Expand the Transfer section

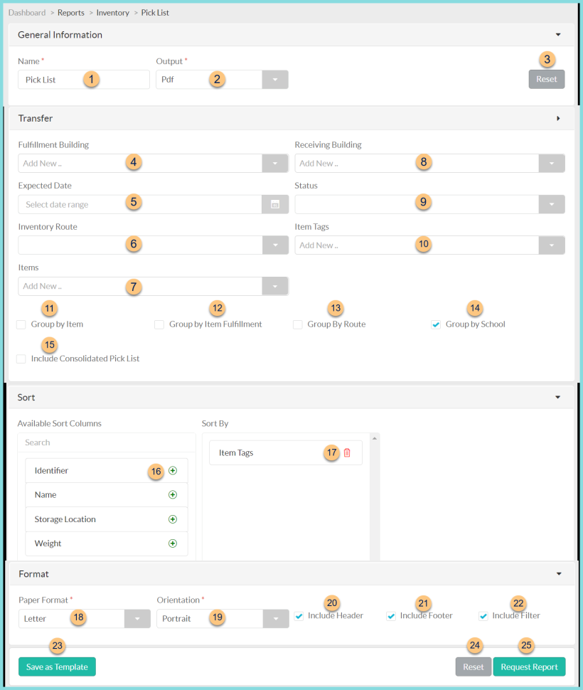point(558,118)
